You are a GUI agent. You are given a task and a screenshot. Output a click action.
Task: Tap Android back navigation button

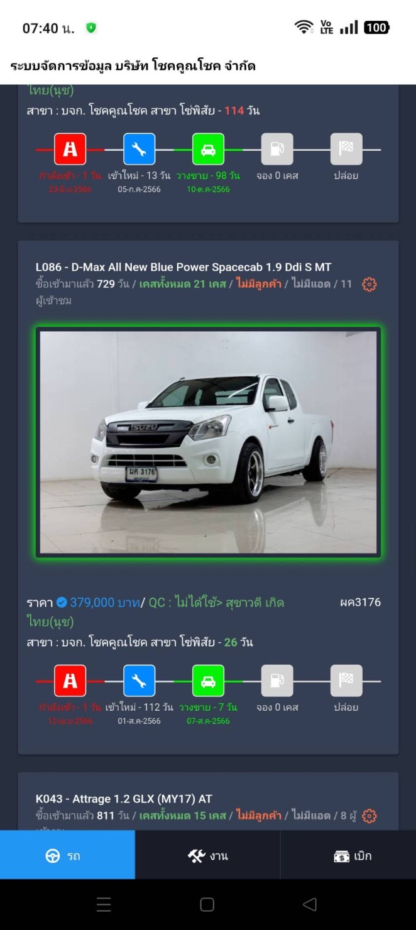point(309,904)
